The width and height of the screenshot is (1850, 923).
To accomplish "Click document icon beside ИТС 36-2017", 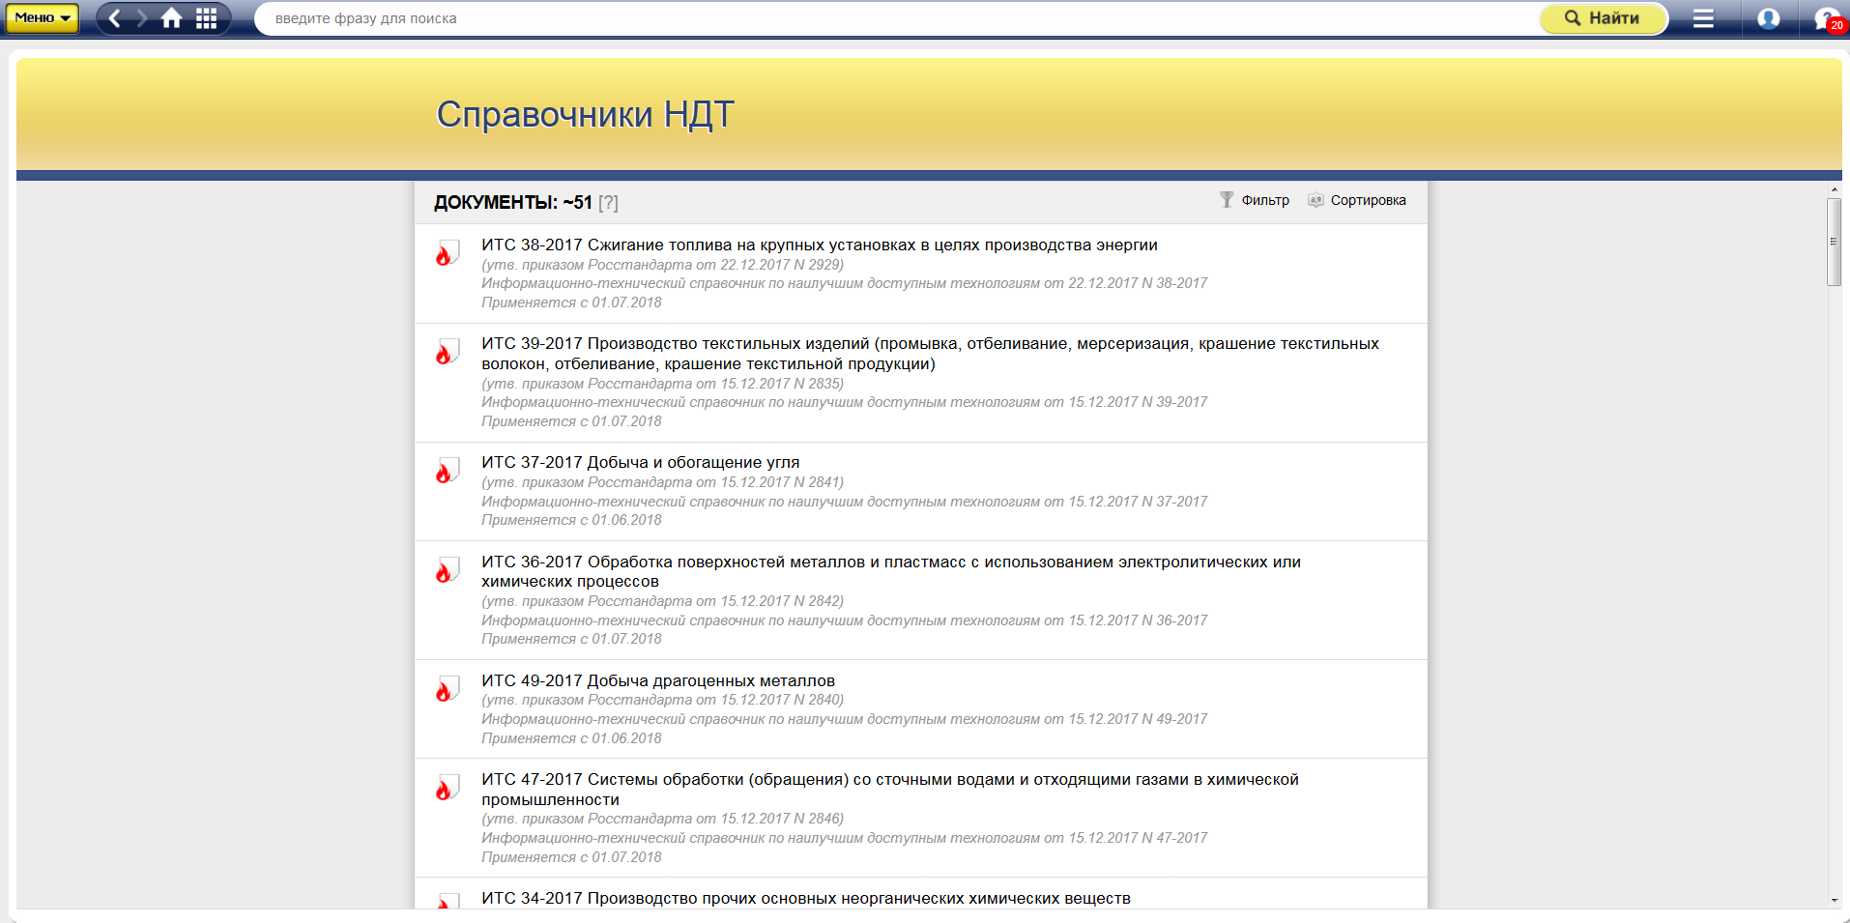I will [446, 570].
